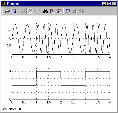Toggle the Zoom X-axis tool
This screenshot has height=113, width=118.
coord(30,11)
